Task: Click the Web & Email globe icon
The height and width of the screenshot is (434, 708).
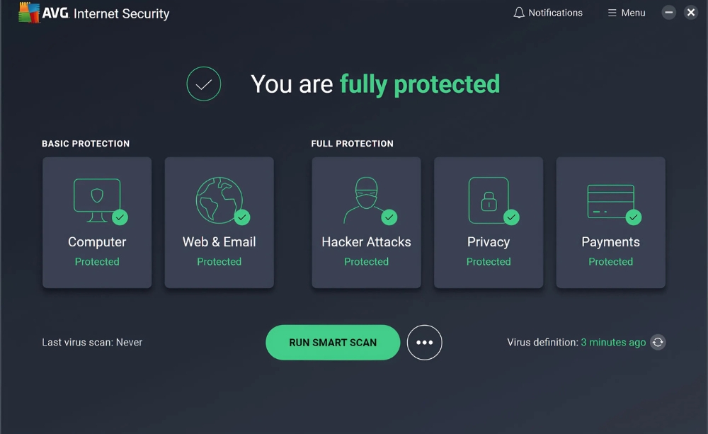Action: pos(219,200)
